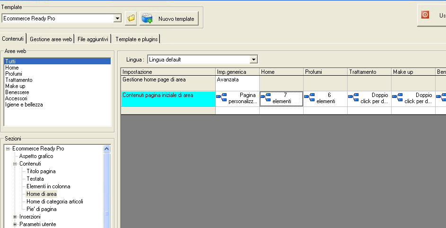The height and width of the screenshot is (228, 446).
Task: Collapse the Ecommerce Ready Pro tree root
Action: (8, 149)
